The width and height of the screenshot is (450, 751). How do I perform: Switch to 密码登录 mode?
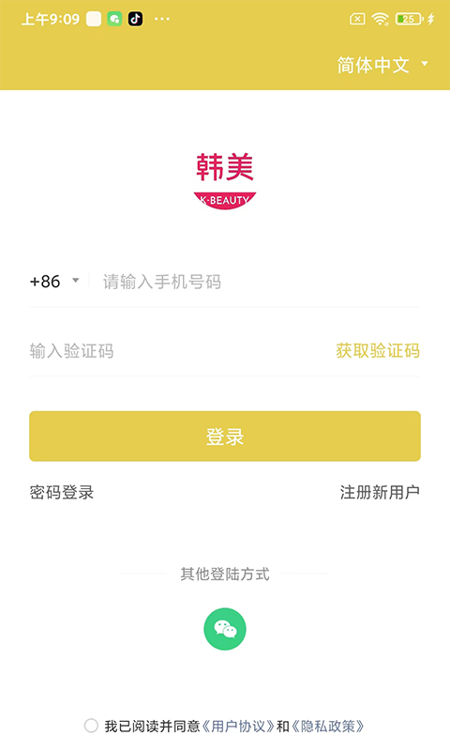click(62, 492)
